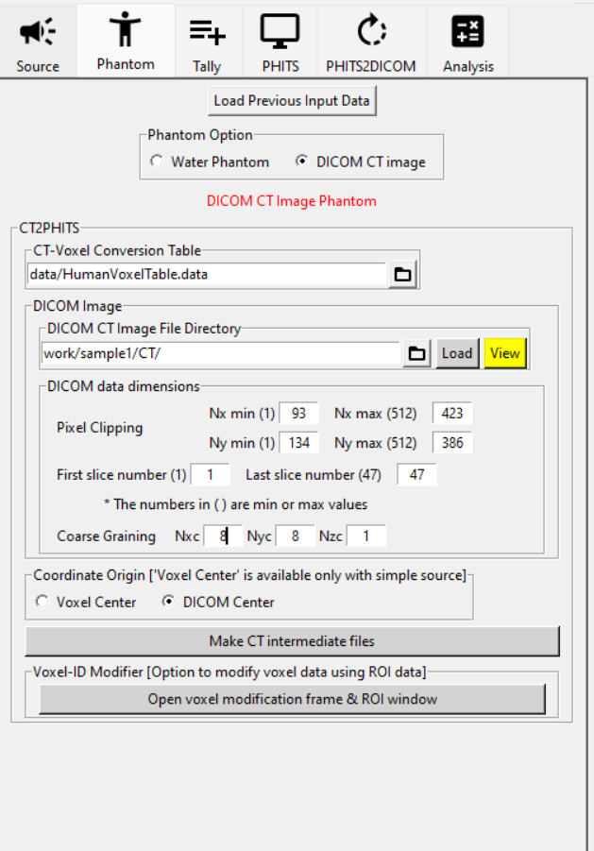Click the 'Coarse Graining' label
594x851 pixels.
click(x=107, y=536)
